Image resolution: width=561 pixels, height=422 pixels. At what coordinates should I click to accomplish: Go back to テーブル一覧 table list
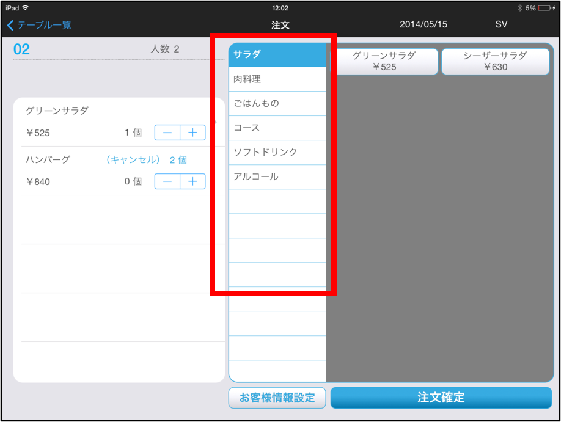[x=39, y=25]
